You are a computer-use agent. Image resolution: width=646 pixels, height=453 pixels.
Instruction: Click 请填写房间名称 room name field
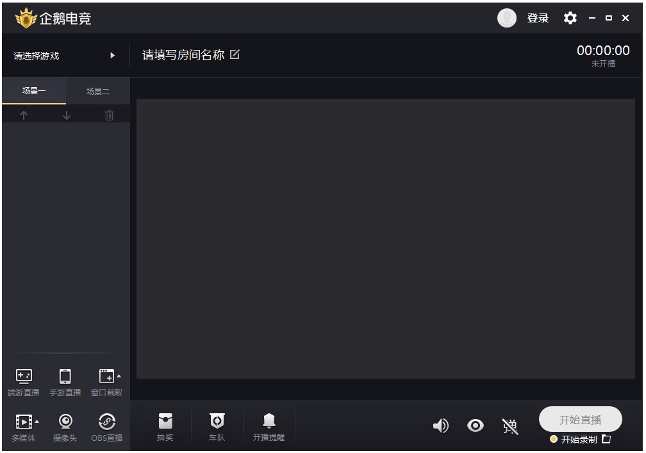coord(183,54)
